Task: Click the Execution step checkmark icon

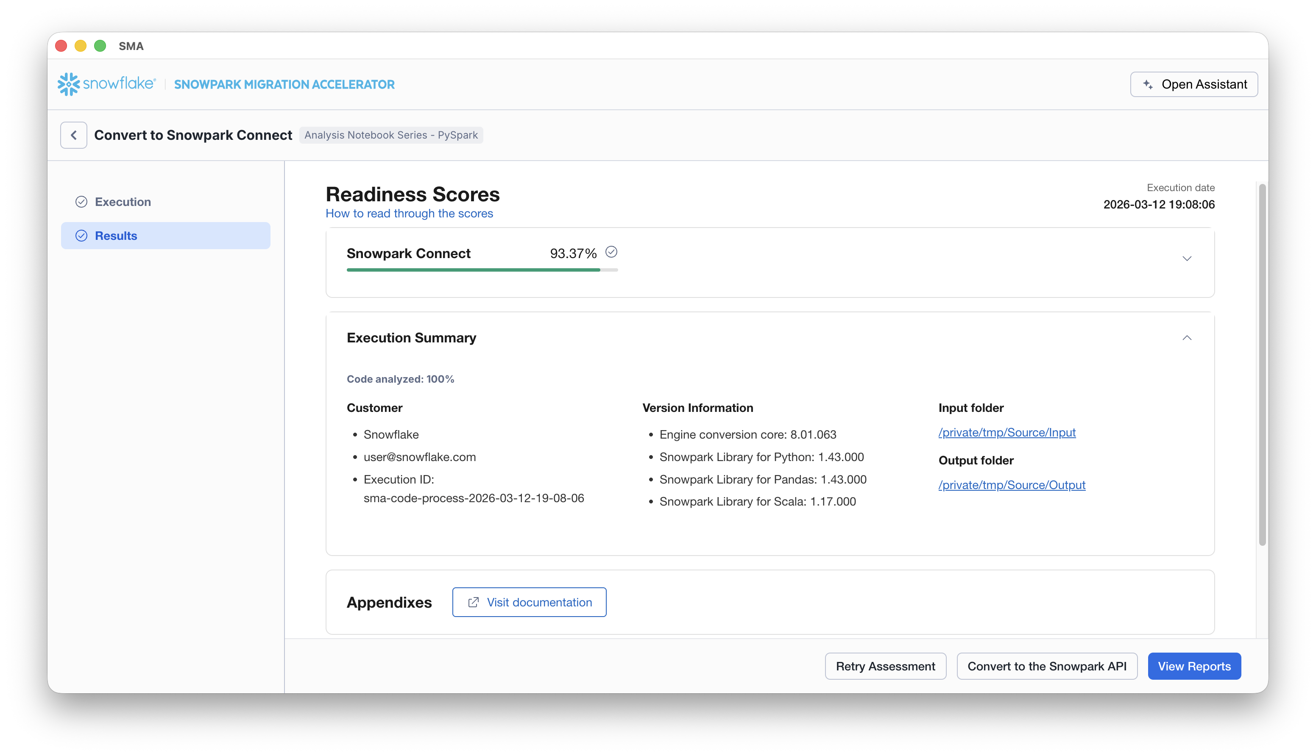Action: (81, 202)
